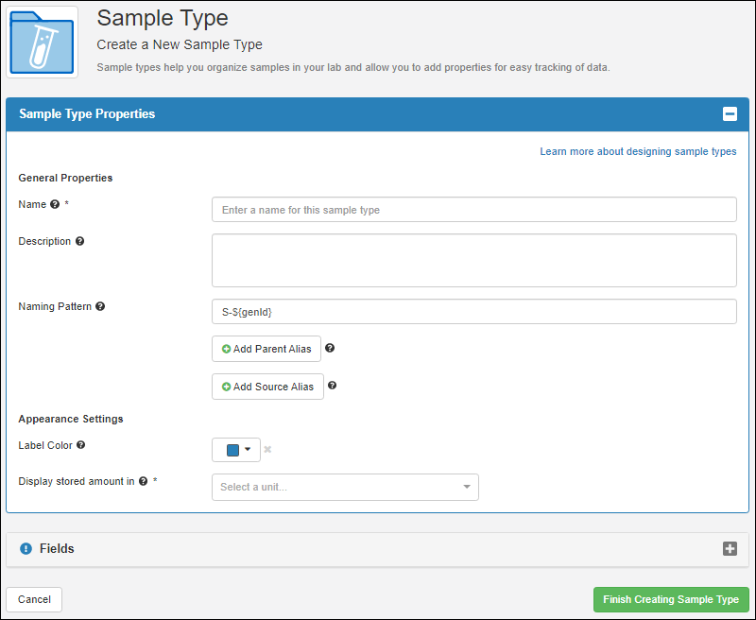Click the Sample Type folder icon
Screen dimensions: 756x620
click(x=42, y=43)
